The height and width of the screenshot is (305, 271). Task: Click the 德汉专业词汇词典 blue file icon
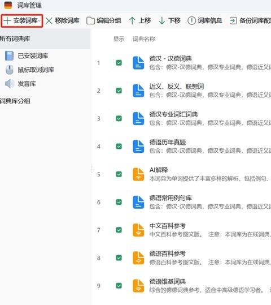tap(138, 118)
